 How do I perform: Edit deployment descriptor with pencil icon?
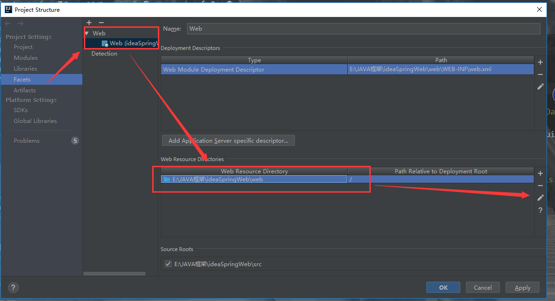pyautogui.click(x=540, y=86)
